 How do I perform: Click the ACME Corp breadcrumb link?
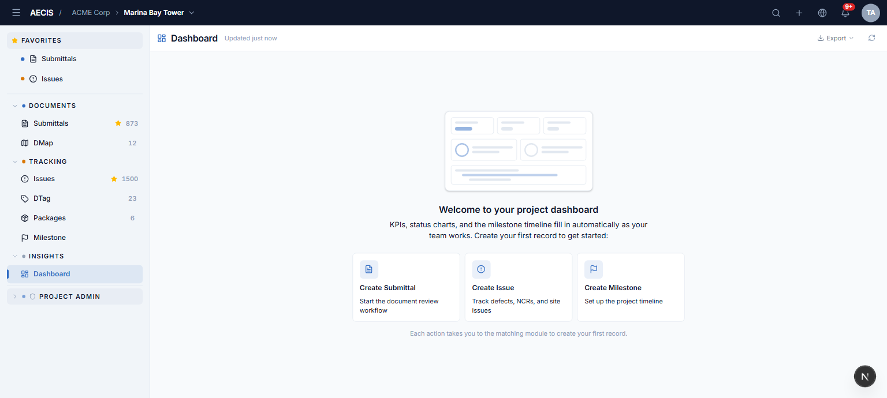pyautogui.click(x=91, y=13)
